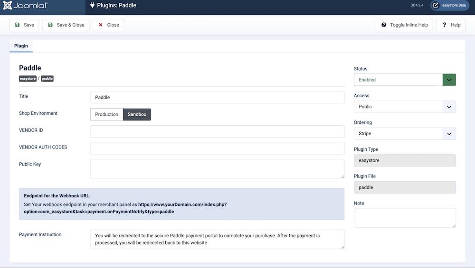Click the Note text area
This screenshot has width=475, height=268.
coord(405,218)
